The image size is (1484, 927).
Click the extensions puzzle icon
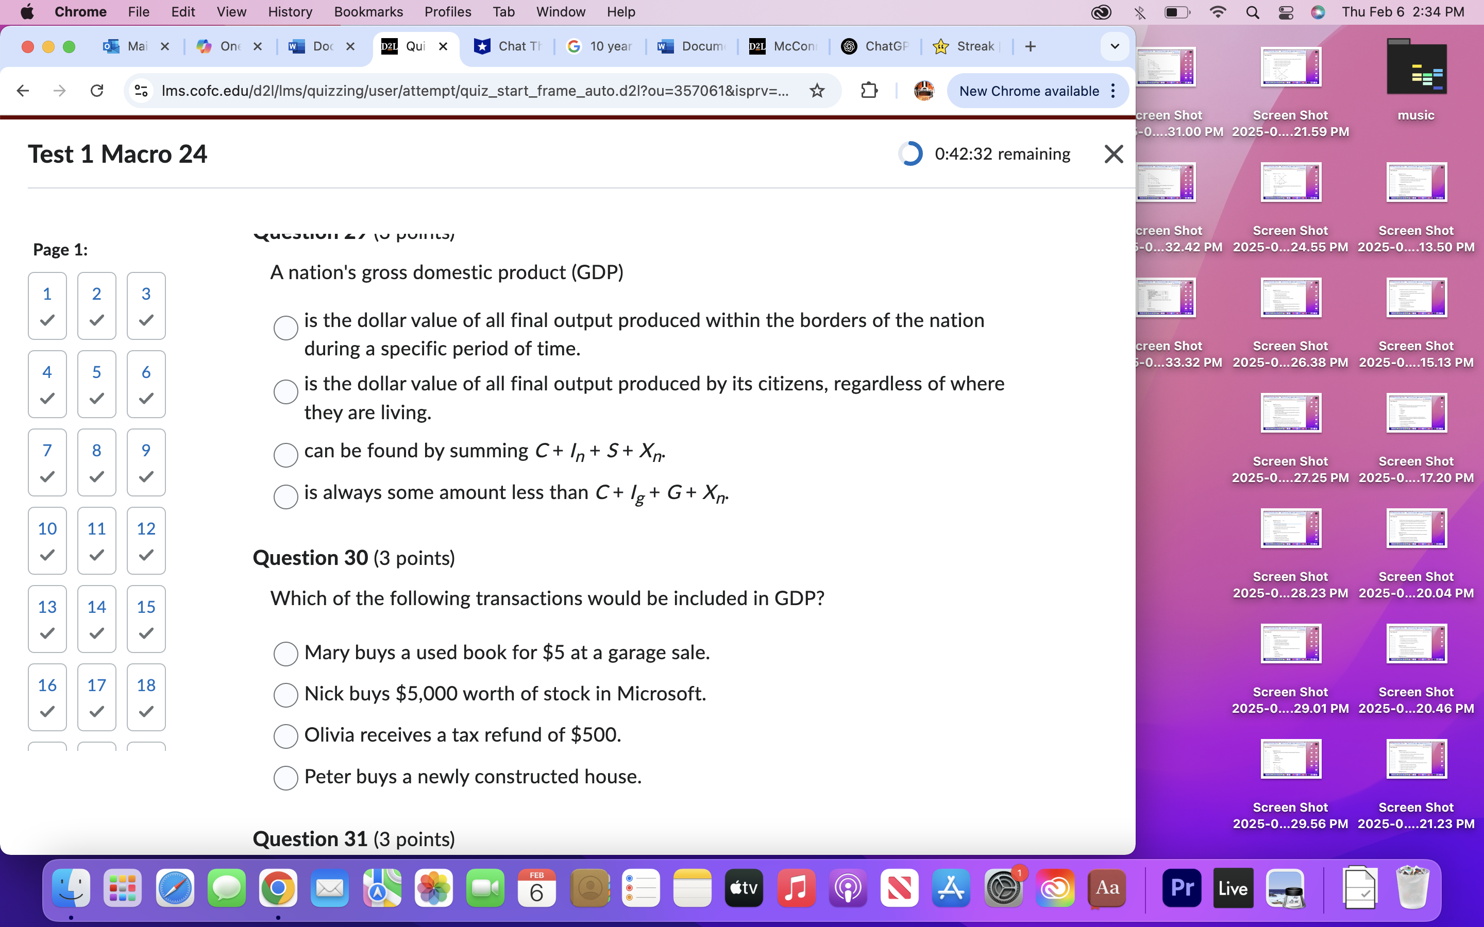869,91
